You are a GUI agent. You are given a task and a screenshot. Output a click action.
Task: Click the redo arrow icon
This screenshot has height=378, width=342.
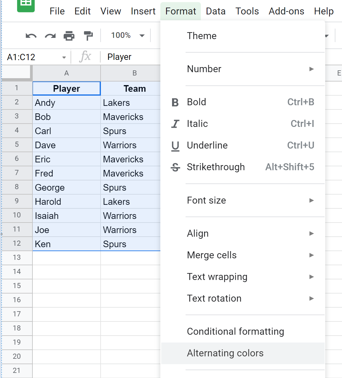pos(50,36)
